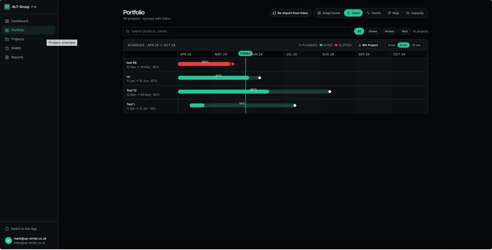The width and height of the screenshot is (492, 250).
Task: Switch to Health view
Action: pos(374,13)
